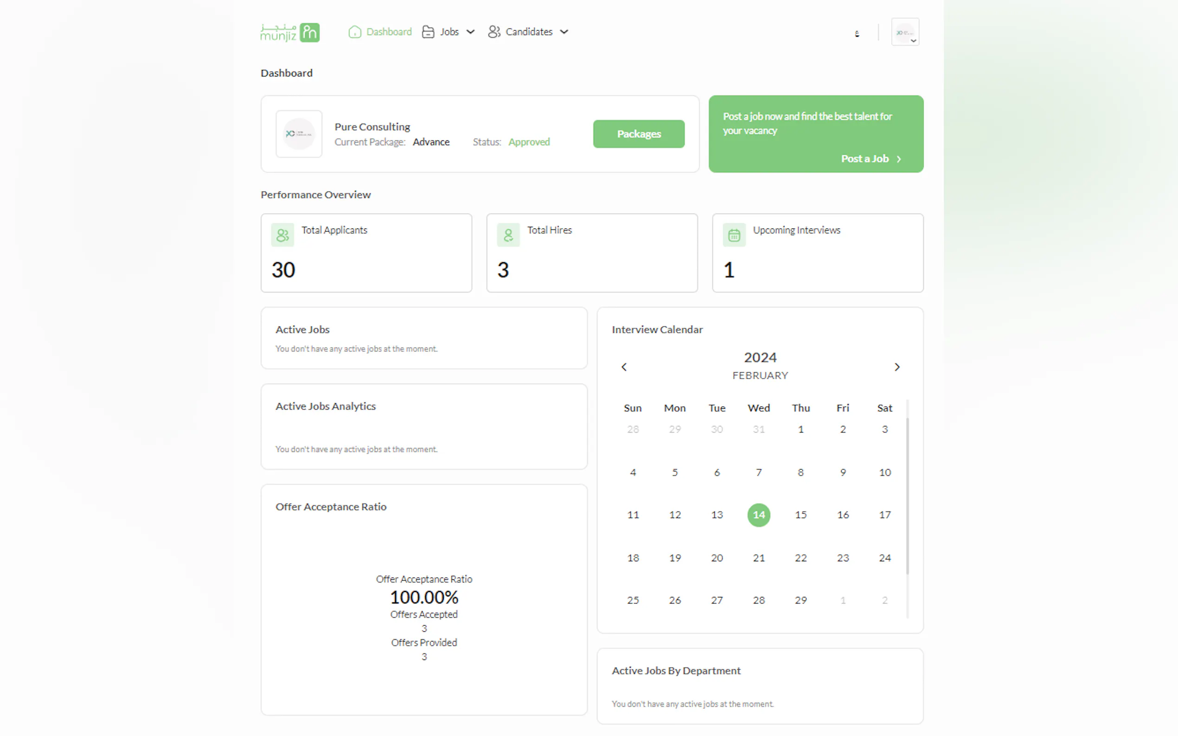Expand the Jobs menu chevron
1178x736 pixels.
(470, 32)
